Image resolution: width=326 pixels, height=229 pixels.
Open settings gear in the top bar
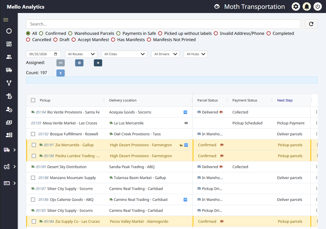[296, 7]
